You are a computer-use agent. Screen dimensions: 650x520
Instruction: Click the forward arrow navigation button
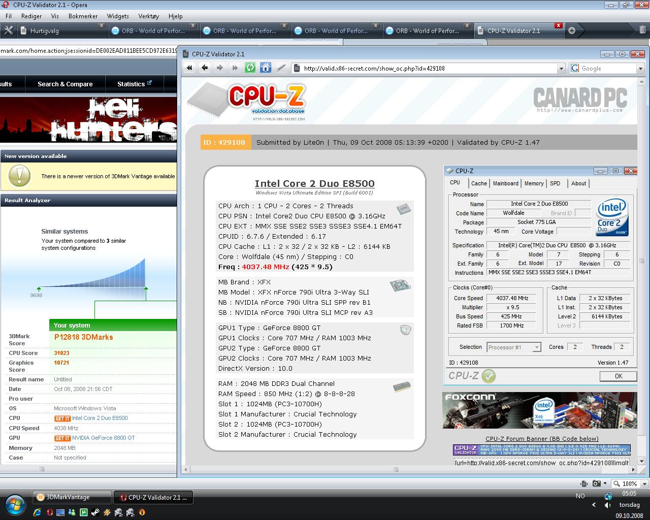[x=220, y=68]
